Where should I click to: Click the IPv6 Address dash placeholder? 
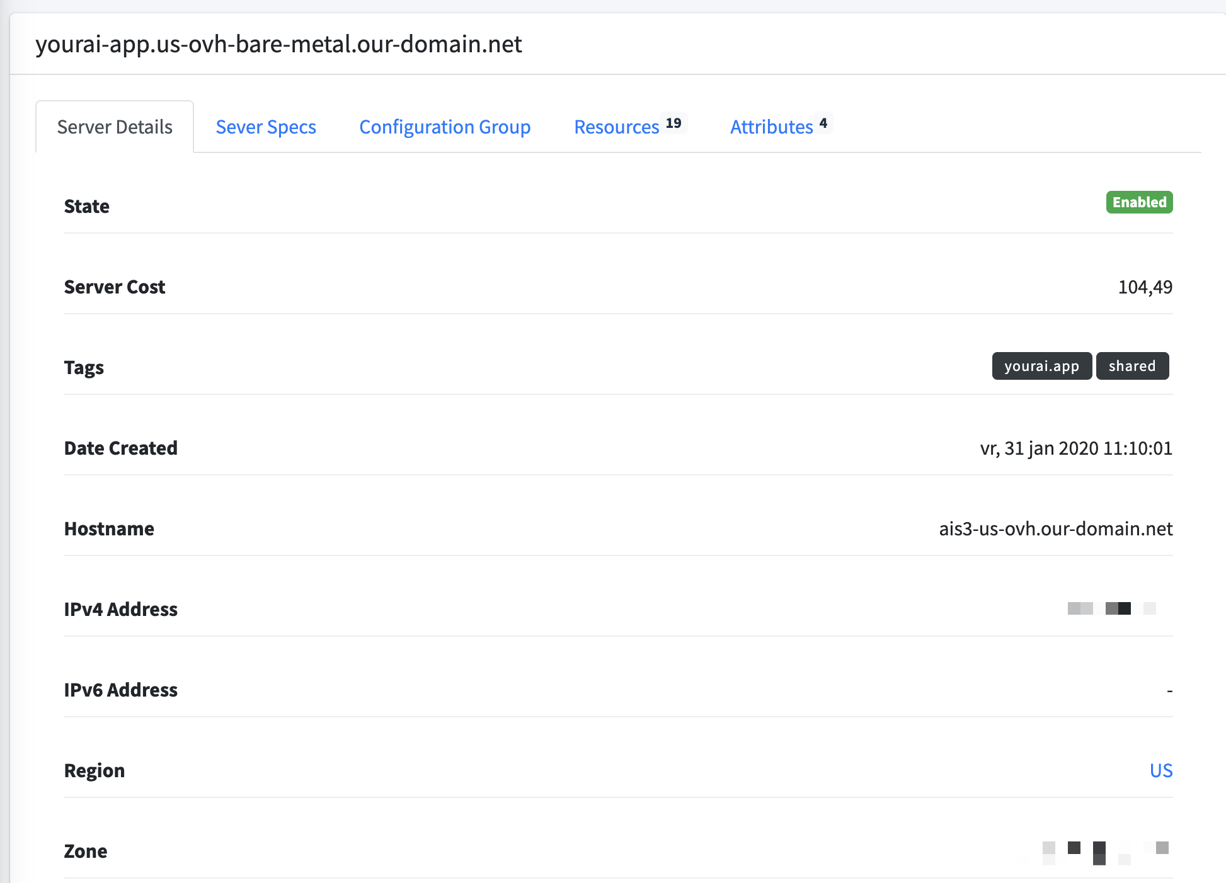(1170, 690)
